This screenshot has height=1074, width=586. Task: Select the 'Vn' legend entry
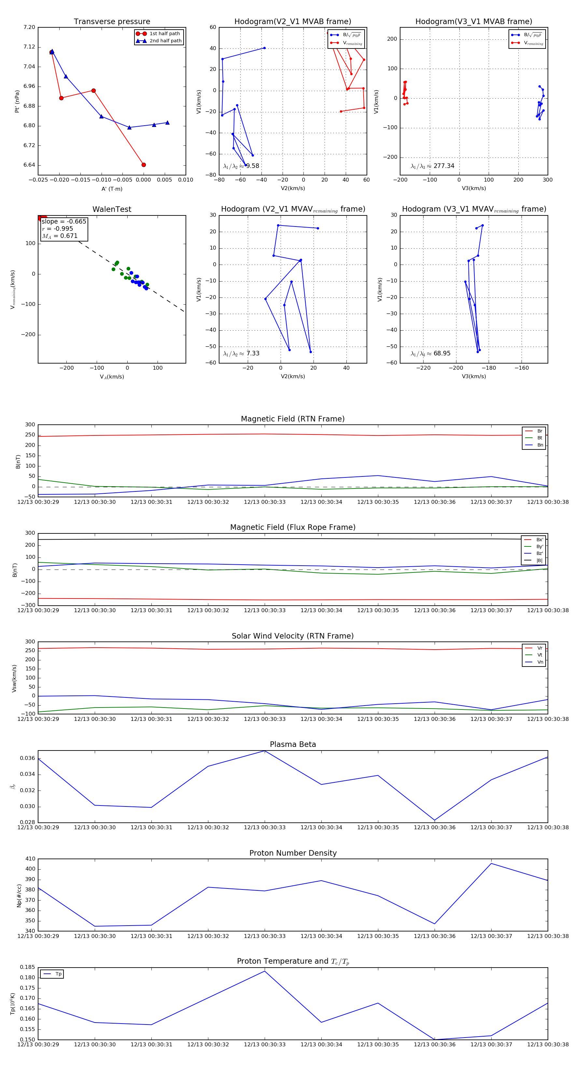click(534, 662)
